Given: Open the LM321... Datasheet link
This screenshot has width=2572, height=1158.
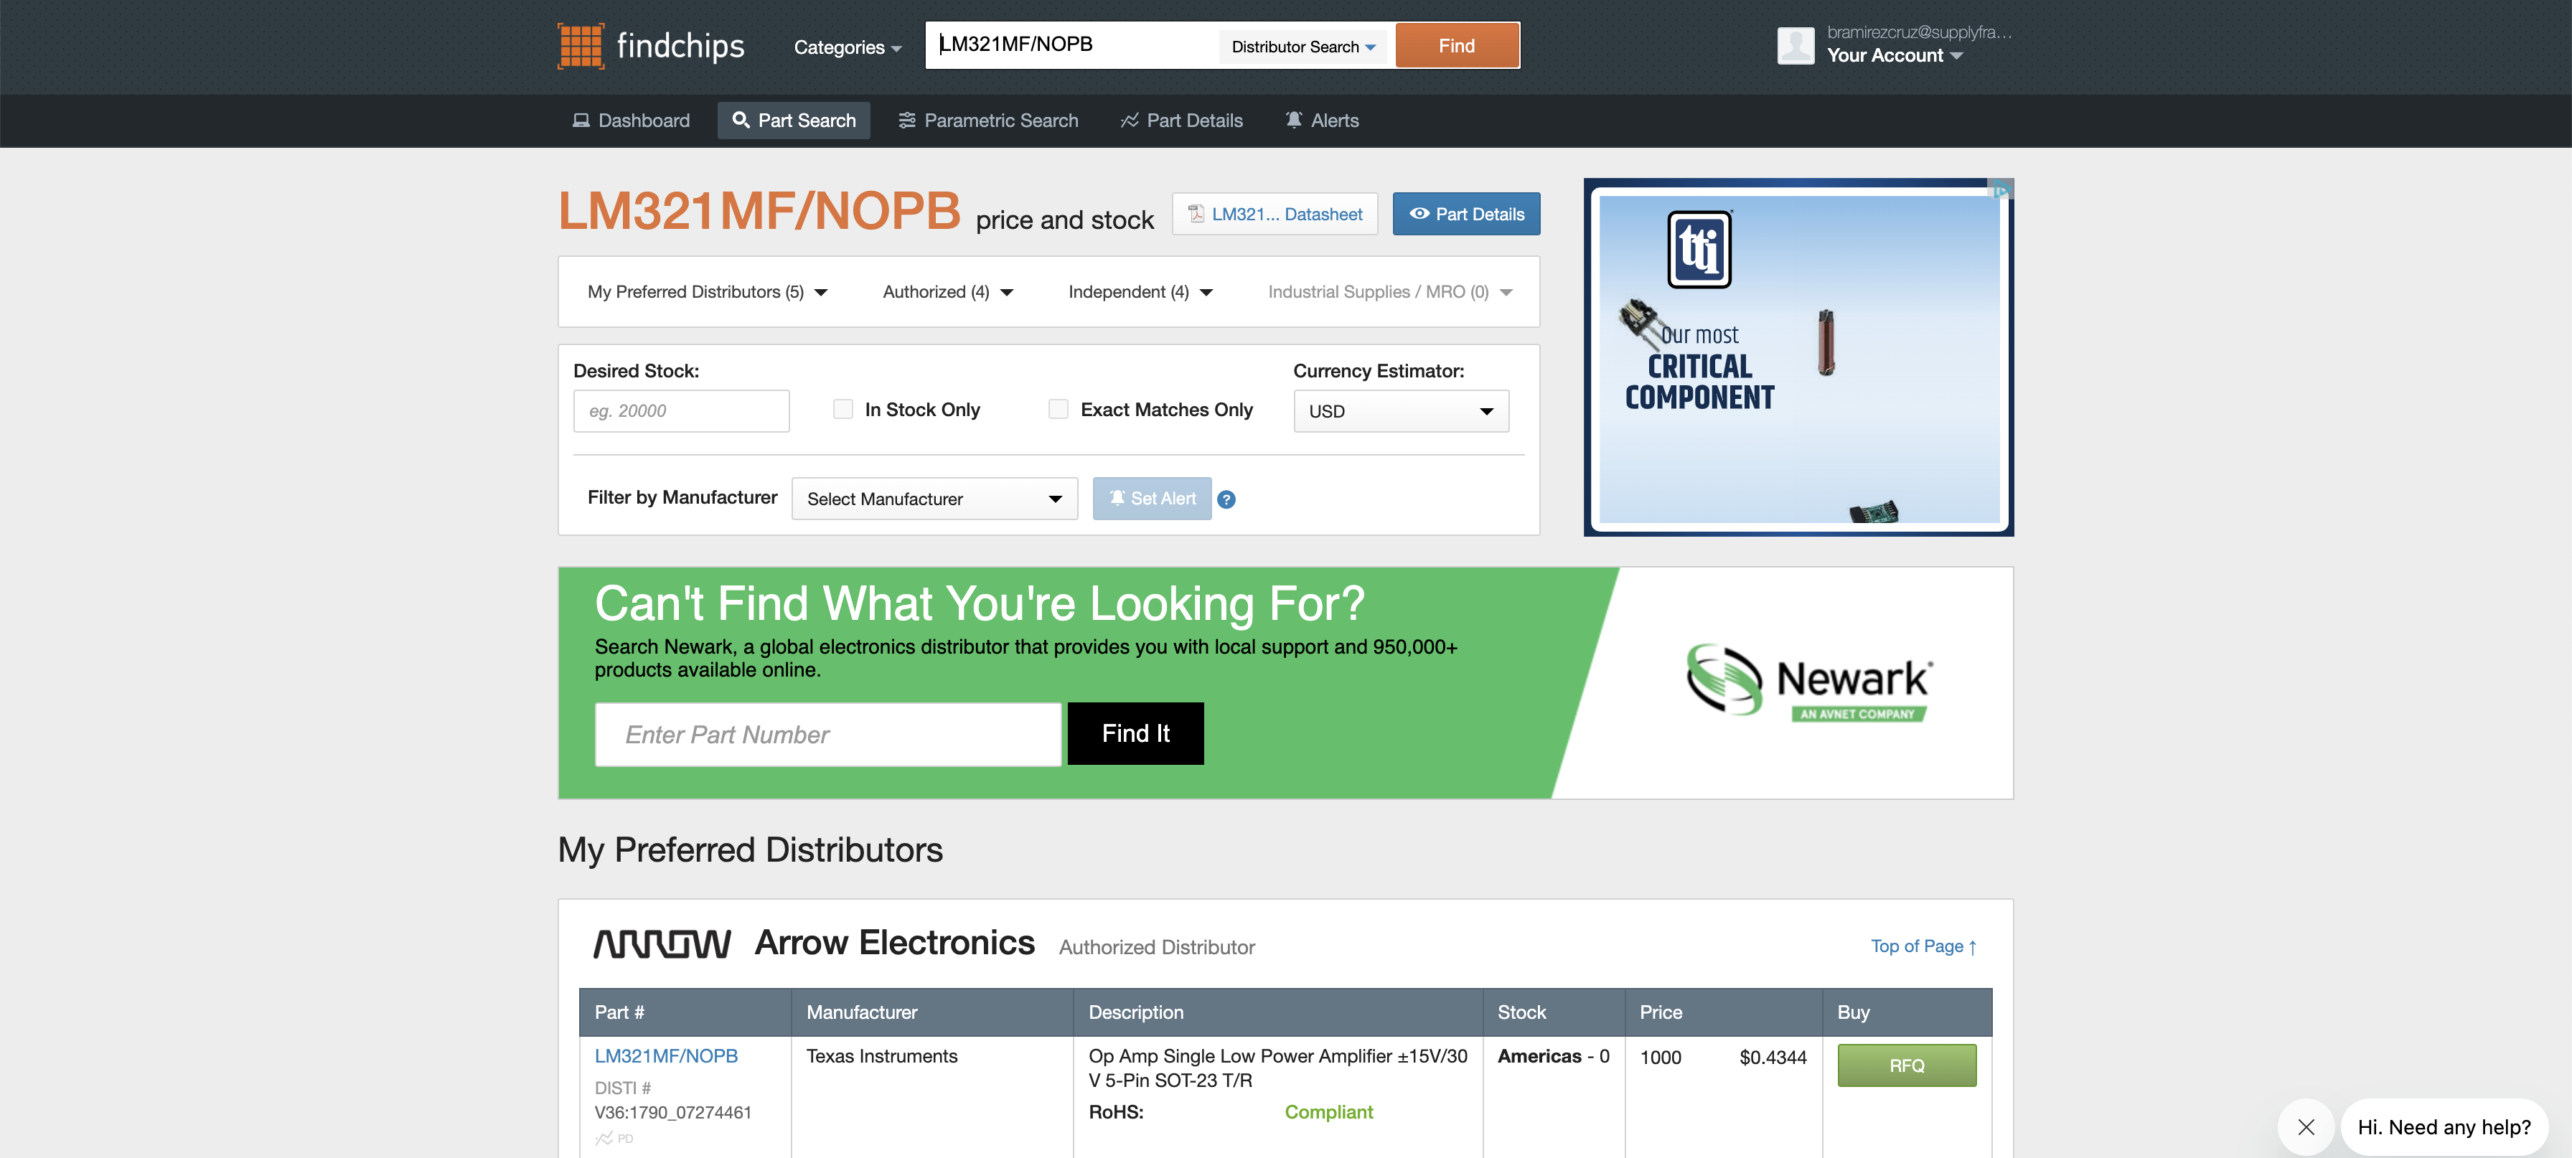Looking at the screenshot, I should click(1274, 214).
